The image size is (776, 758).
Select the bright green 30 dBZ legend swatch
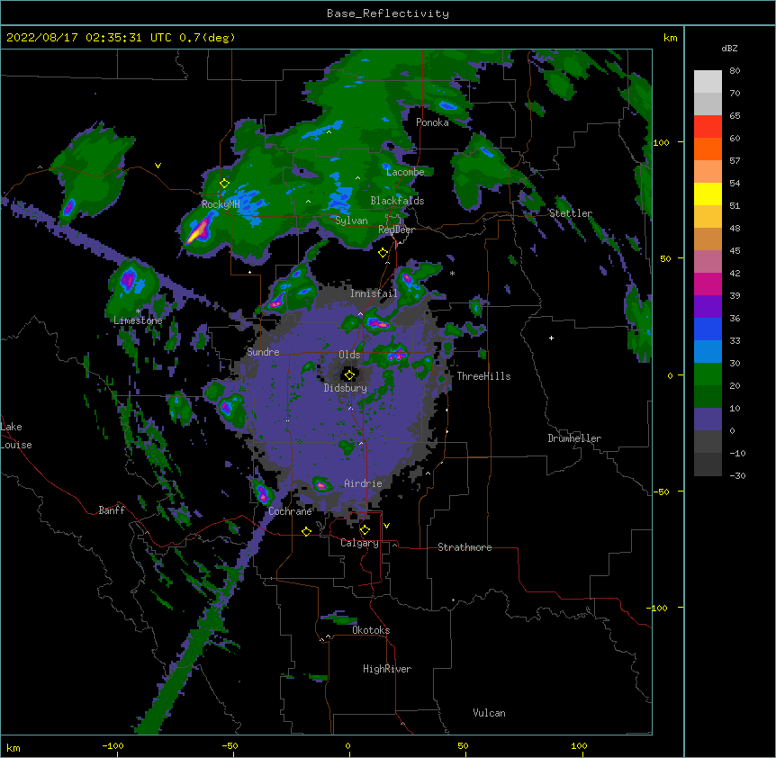point(708,374)
